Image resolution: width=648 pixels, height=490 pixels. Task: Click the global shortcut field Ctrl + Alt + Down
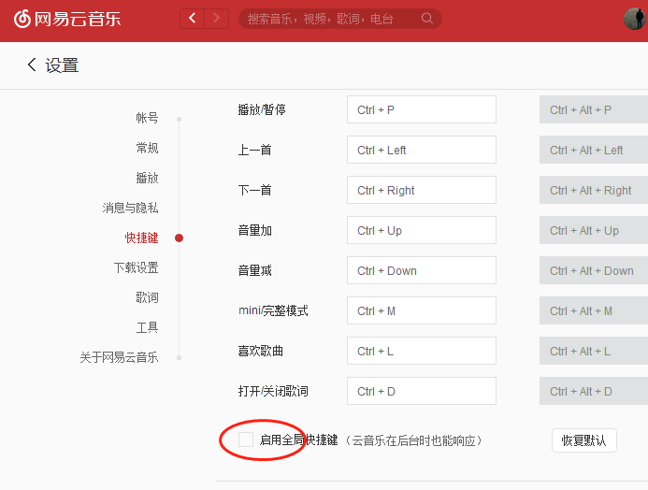pyautogui.click(x=594, y=270)
